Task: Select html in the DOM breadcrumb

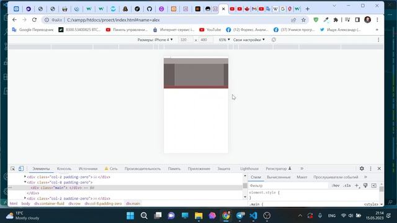Action: click(x=14, y=204)
